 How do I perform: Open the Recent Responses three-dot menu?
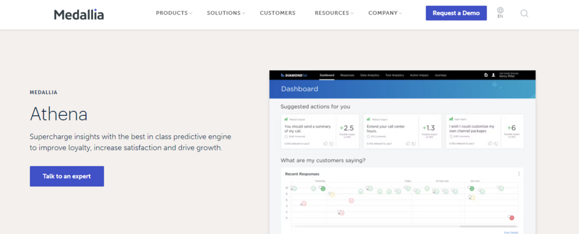(519, 174)
